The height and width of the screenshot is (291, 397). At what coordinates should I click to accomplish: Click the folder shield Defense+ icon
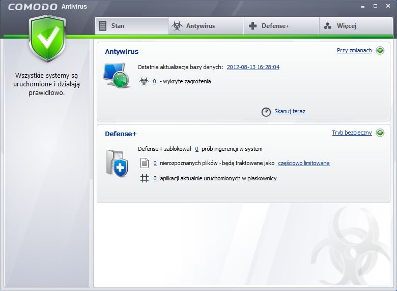click(x=117, y=163)
